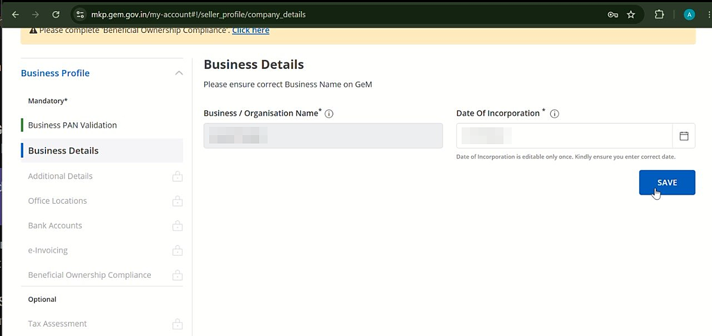Click lock icon beside Office Locations

(x=178, y=201)
